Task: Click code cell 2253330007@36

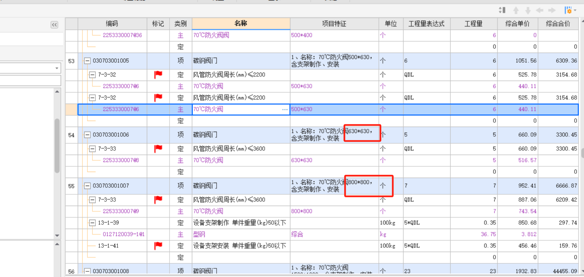Action: click(122, 35)
